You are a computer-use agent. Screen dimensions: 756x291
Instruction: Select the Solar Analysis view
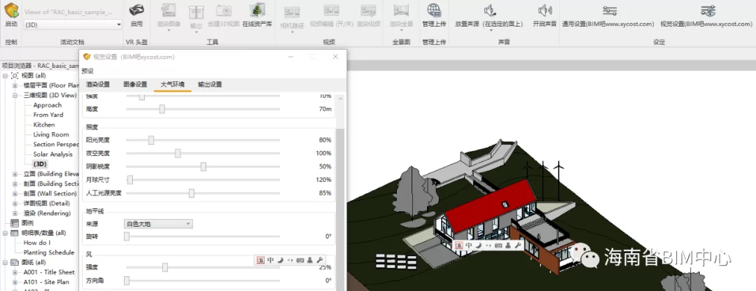52,154
